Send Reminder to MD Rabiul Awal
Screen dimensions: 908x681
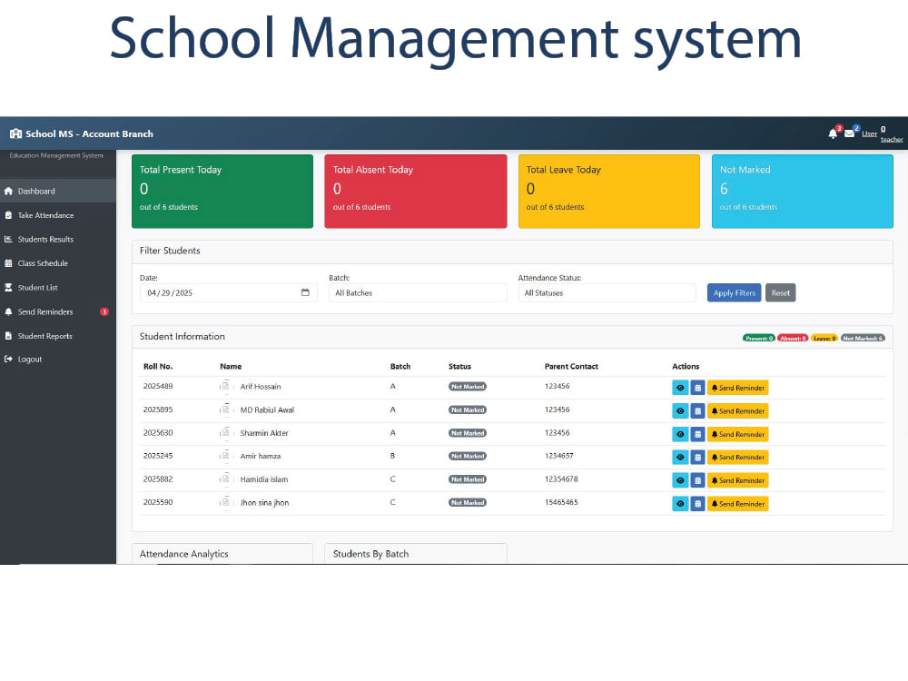tap(737, 411)
